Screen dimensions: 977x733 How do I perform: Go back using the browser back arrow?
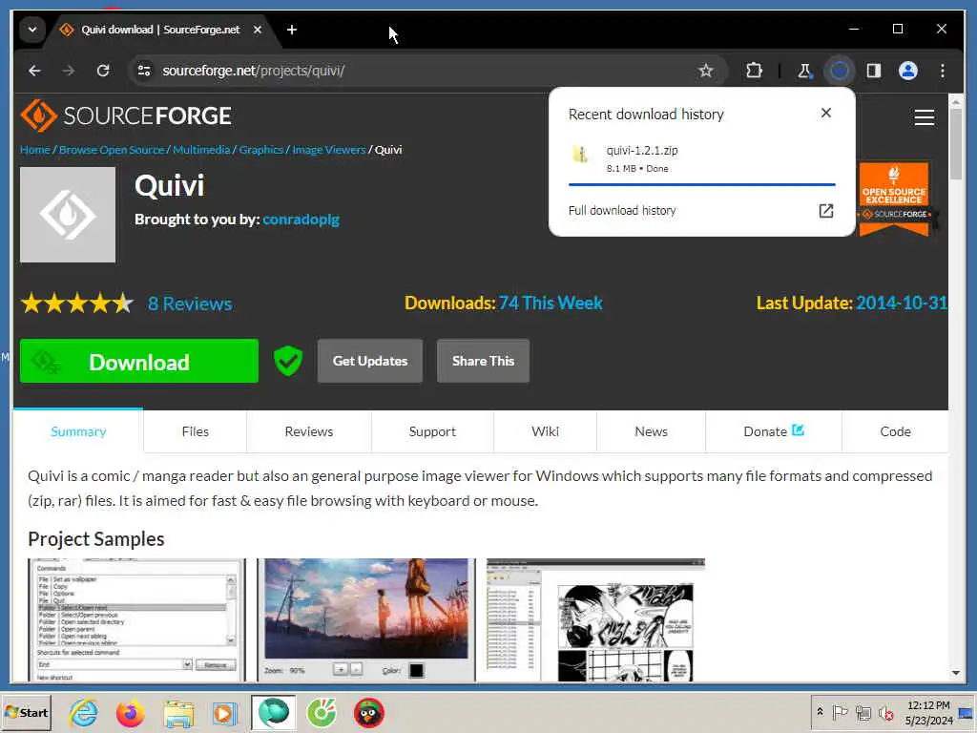tap(35, 71)
